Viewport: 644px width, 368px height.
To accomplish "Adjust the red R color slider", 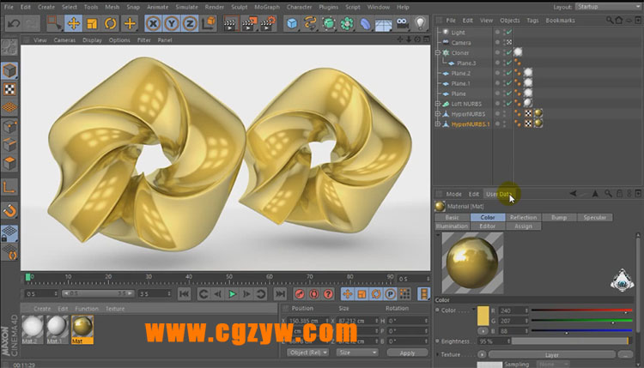I will tap(581, 311).
